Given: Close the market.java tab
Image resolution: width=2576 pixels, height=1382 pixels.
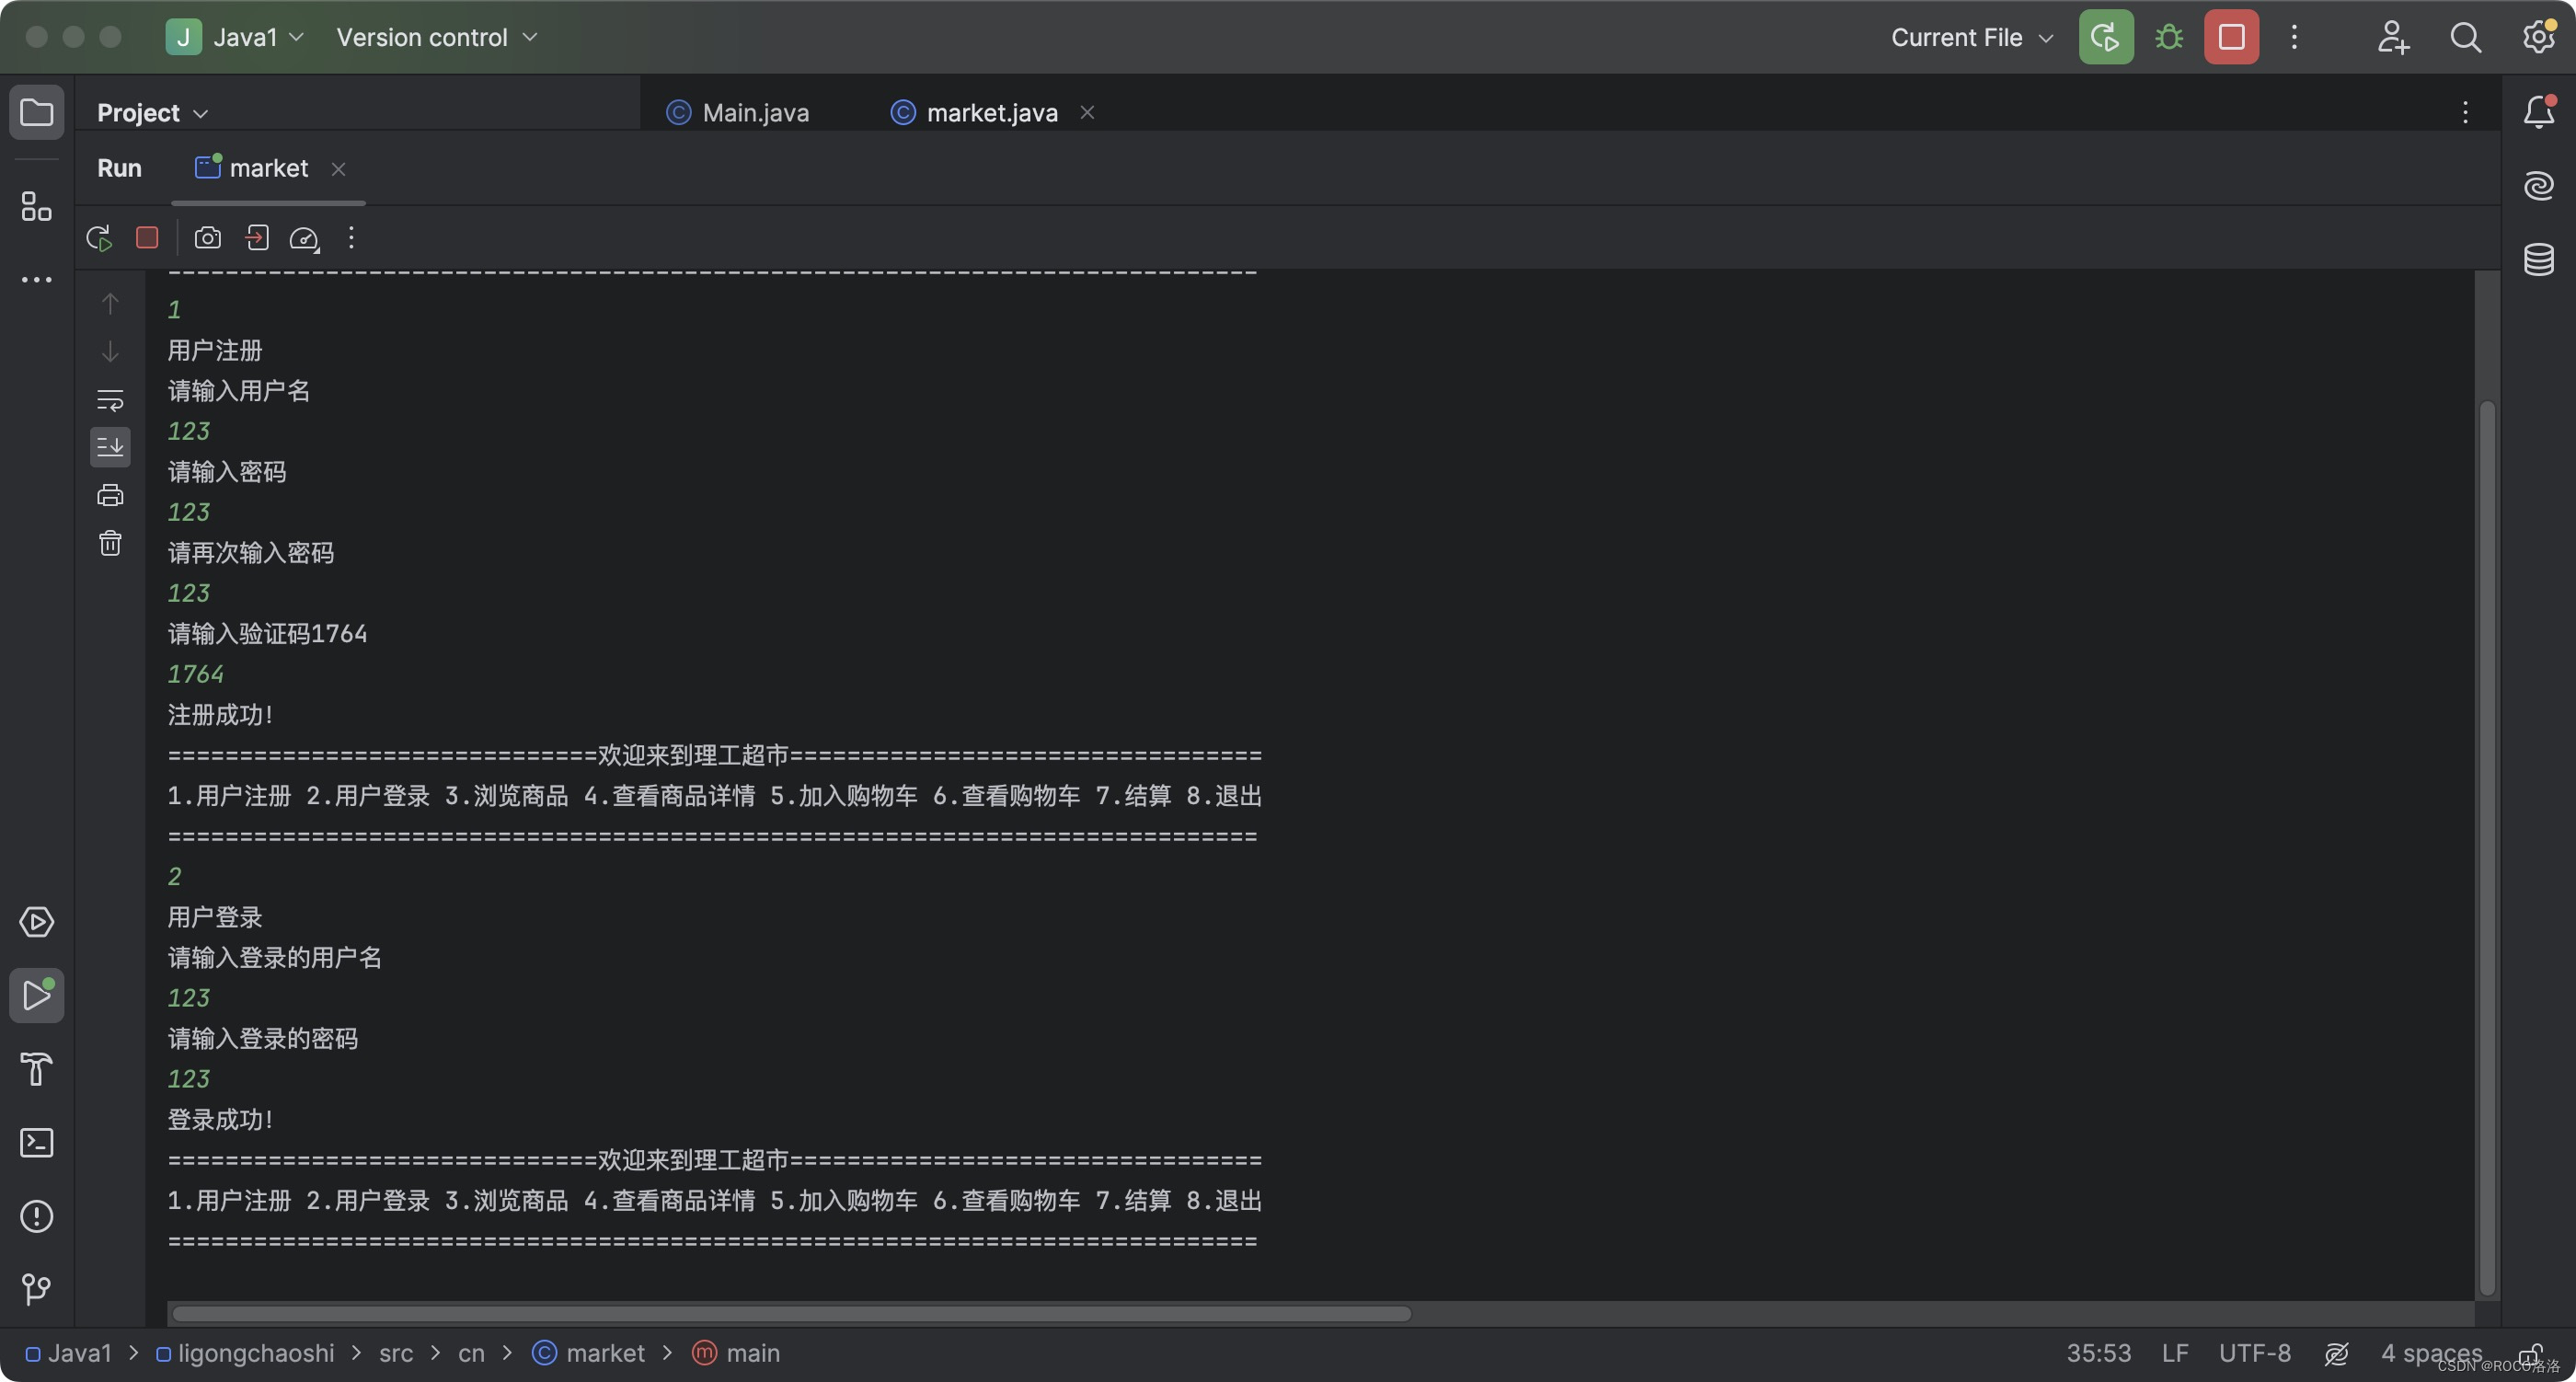Looking at the screenshot, I should [1087, 113].
